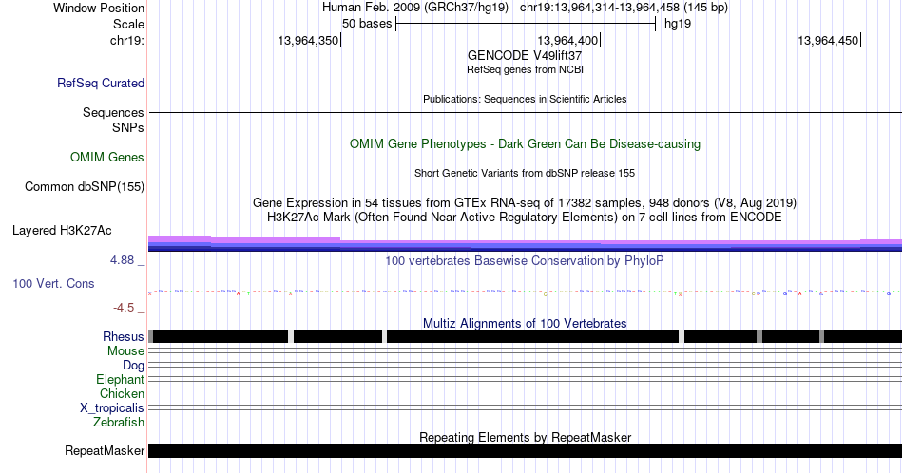The height and width of the screenshot is (473, 903).
Task: Click '100 vertebrates Basewise Conservation by PhyloP' title
Action: (x=525, y=260)
